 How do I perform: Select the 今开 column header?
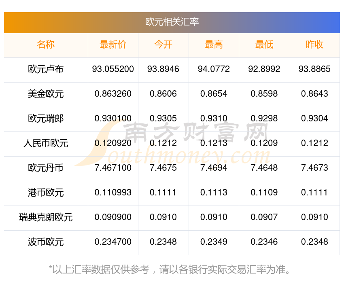[x=163, y=45]
